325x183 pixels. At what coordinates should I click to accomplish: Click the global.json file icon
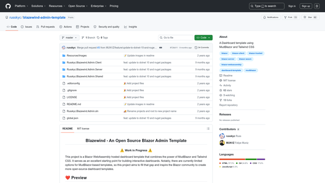(64, 118)
